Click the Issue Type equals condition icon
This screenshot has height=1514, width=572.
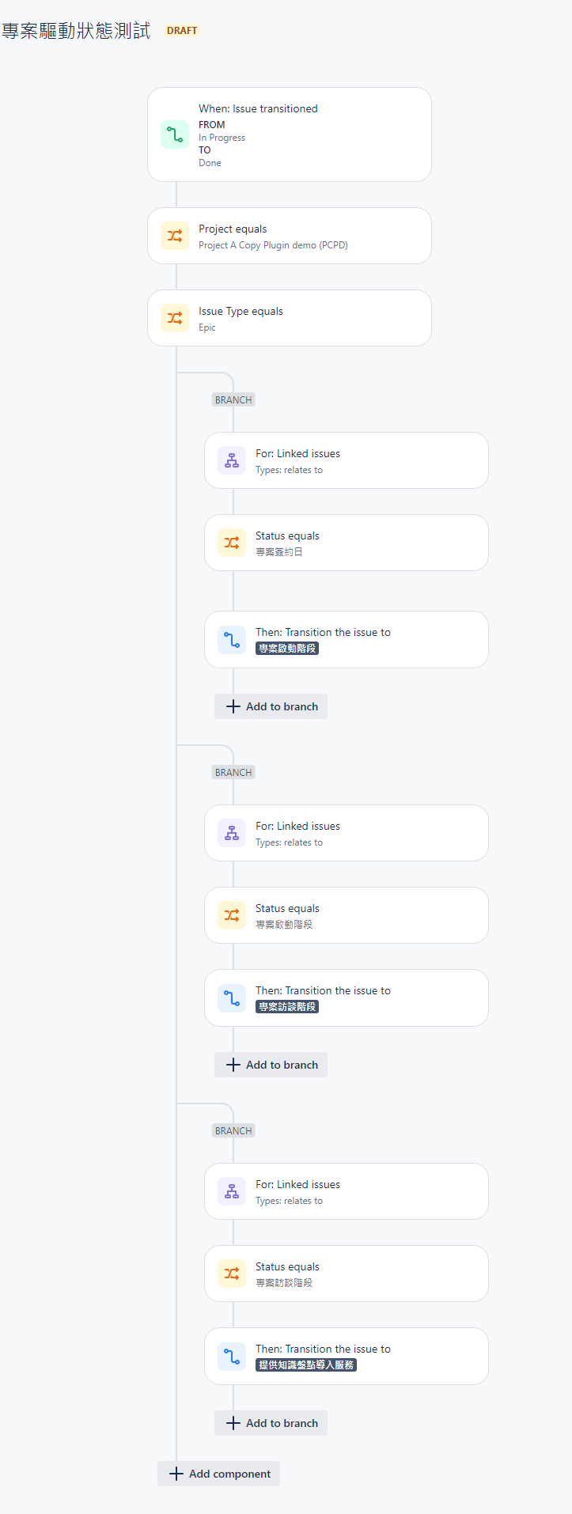pos(175,318)
